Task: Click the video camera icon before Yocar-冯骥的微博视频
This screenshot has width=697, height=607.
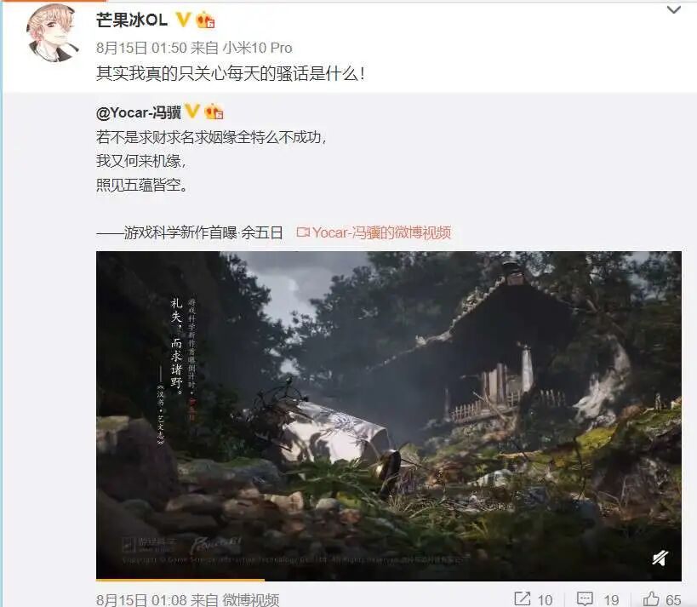Action: [303, 232]
